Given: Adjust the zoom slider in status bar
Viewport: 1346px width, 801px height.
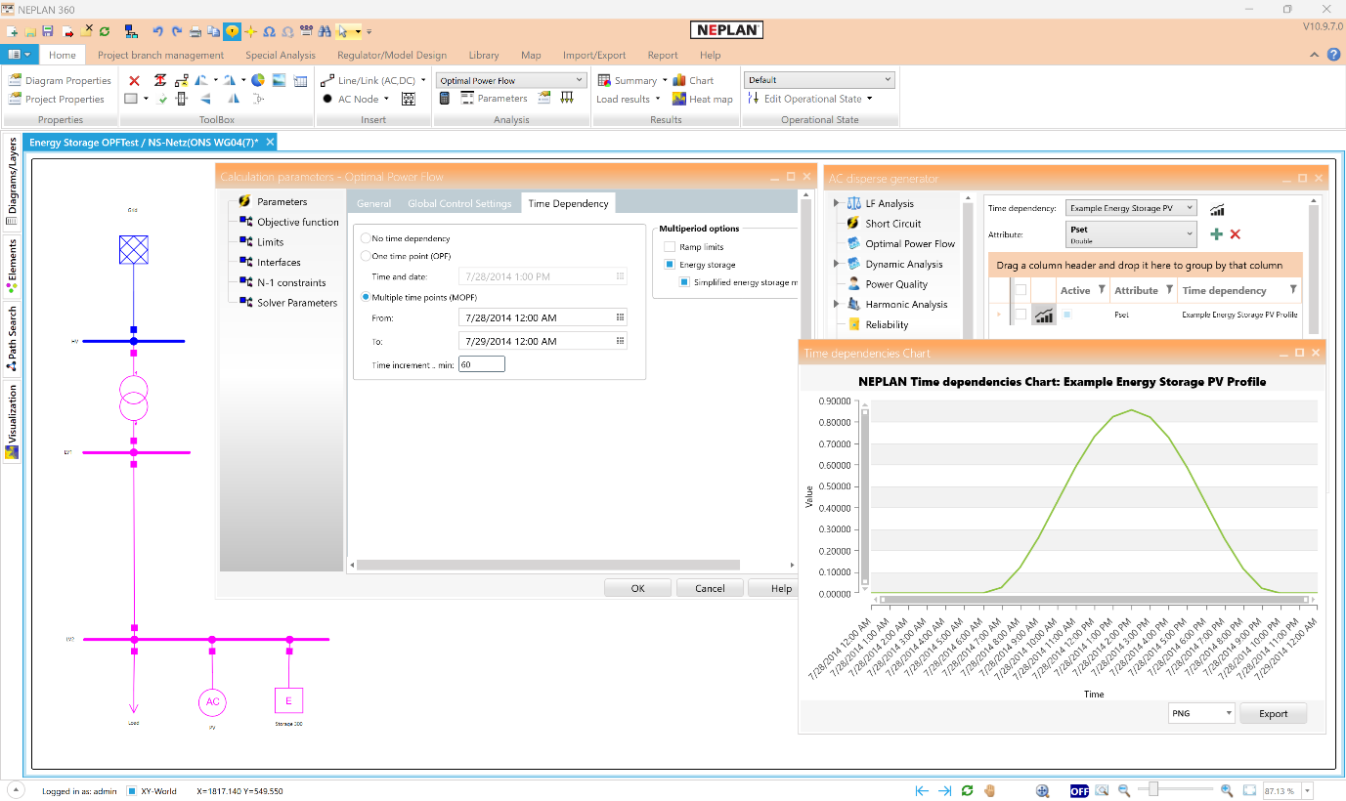Looking at the screenshot, I should 1154,788.
